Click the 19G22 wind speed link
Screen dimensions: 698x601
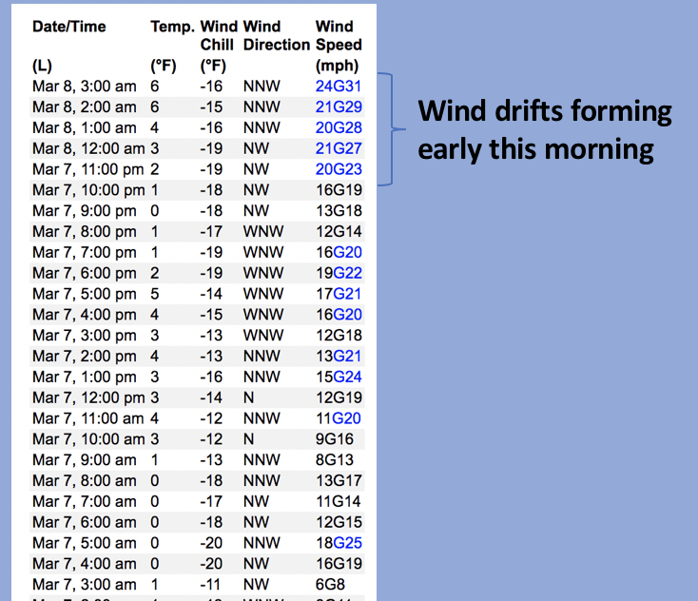click(x=339, y=273)
